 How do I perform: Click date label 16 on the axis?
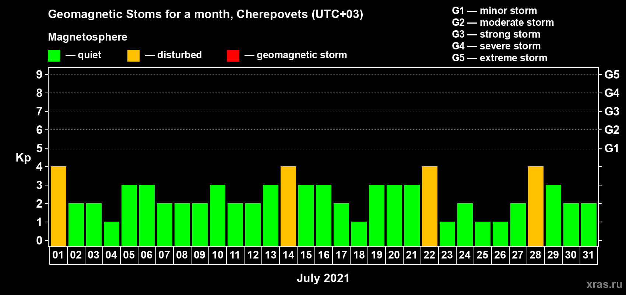click(324, 255)
